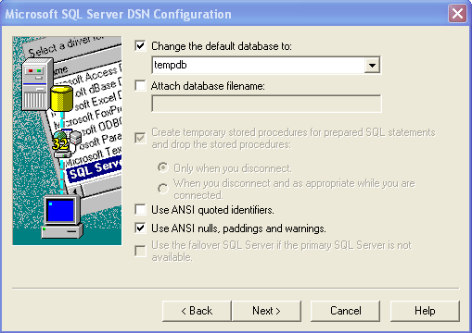Image resolution: width=472 pixels, height=333 pixels.
Task: Open Help for DSN configuration
Action: 425,311
